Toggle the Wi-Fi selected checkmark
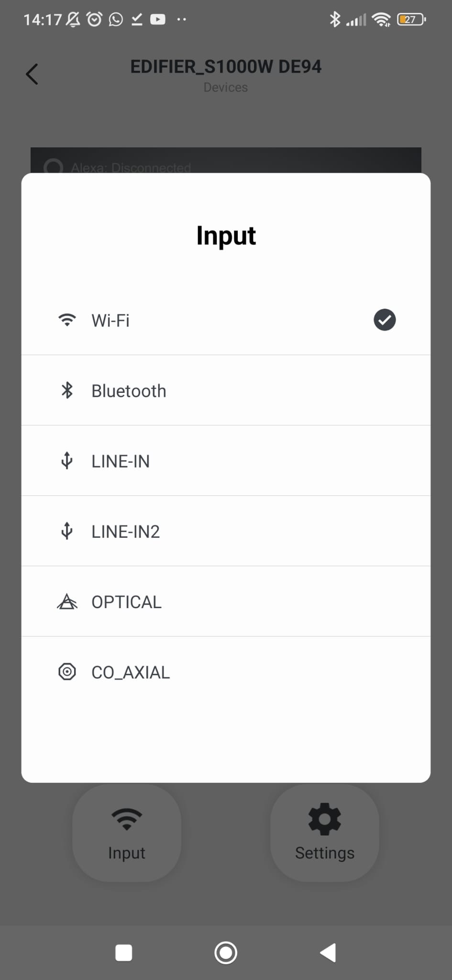452x980 pixels. (x=385, y=320)
